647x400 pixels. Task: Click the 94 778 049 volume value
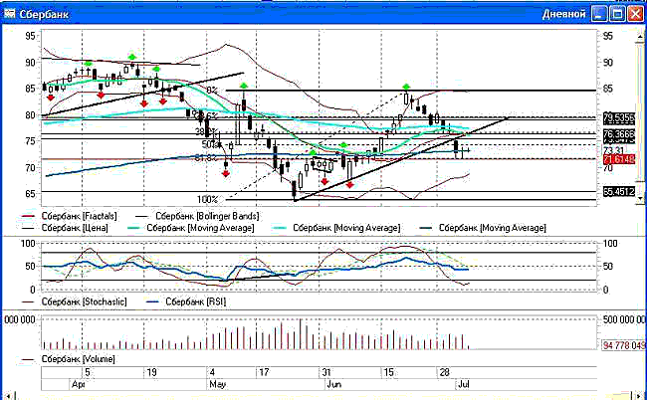click(624, 345)
